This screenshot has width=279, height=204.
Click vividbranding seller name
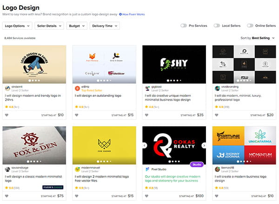coord(230,87)
